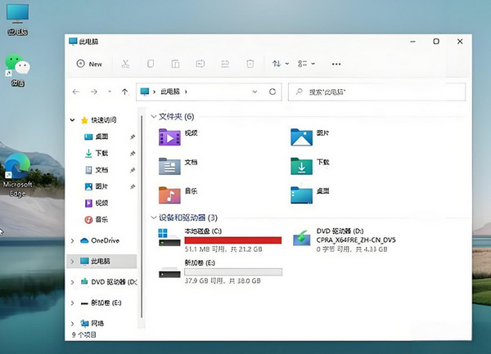This screenshot has height=354, width=491.
Task: Open Microsoft Edge from the desktop
Action: (x=18, y=173)
